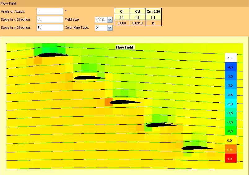Click the dark blue -4,0 legend swatch
This screenshot has height=175, width=249.
[231, 67]
